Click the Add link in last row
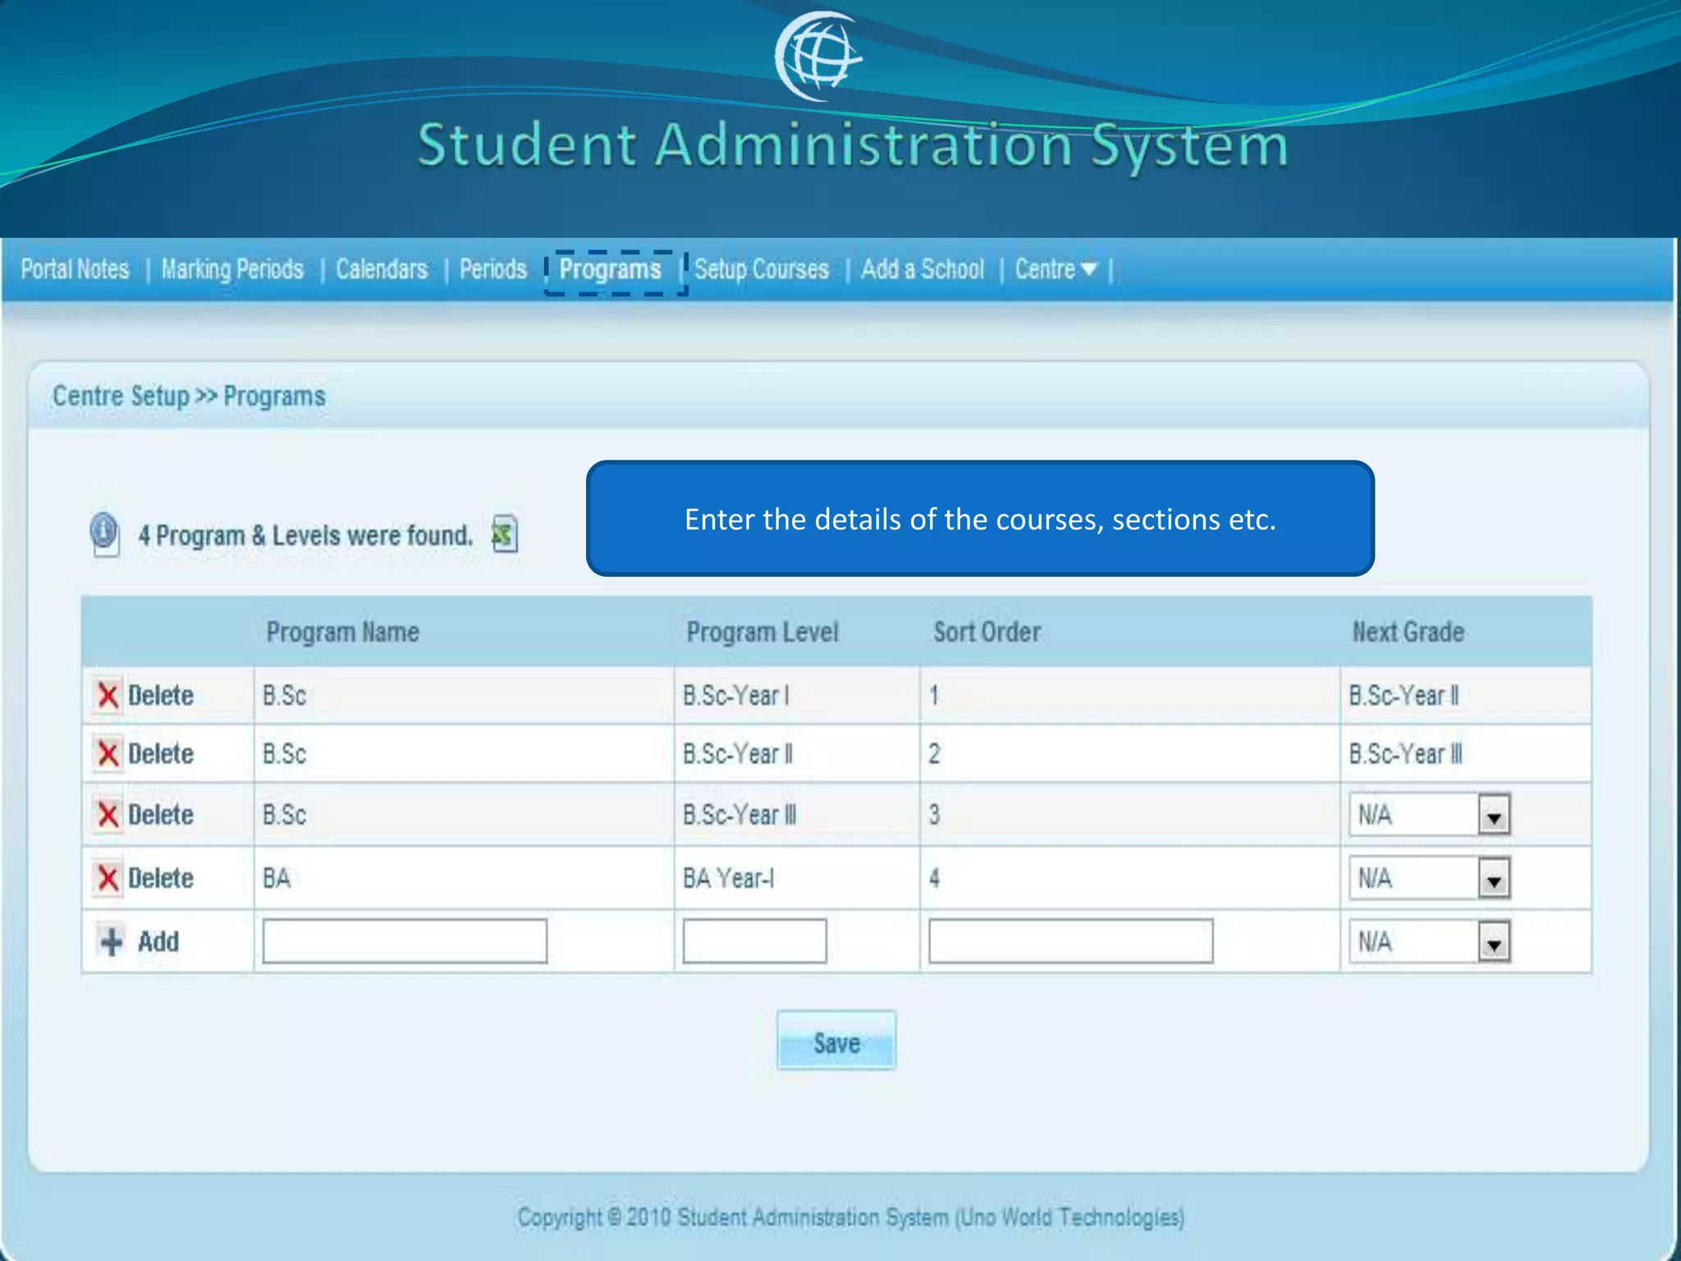Image resolution: width=1681 pixels, height=1261 pixels. [158, 941]
